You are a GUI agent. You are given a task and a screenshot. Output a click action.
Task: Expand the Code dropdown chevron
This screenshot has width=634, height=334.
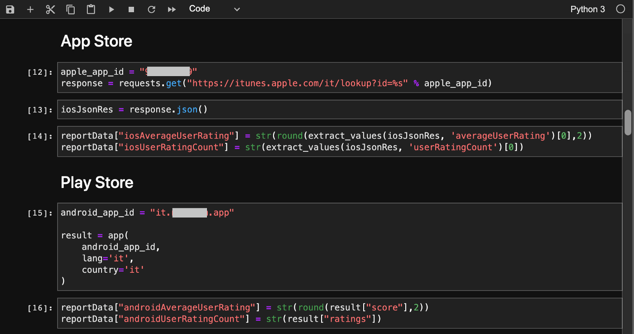click(x=236, y=9)
